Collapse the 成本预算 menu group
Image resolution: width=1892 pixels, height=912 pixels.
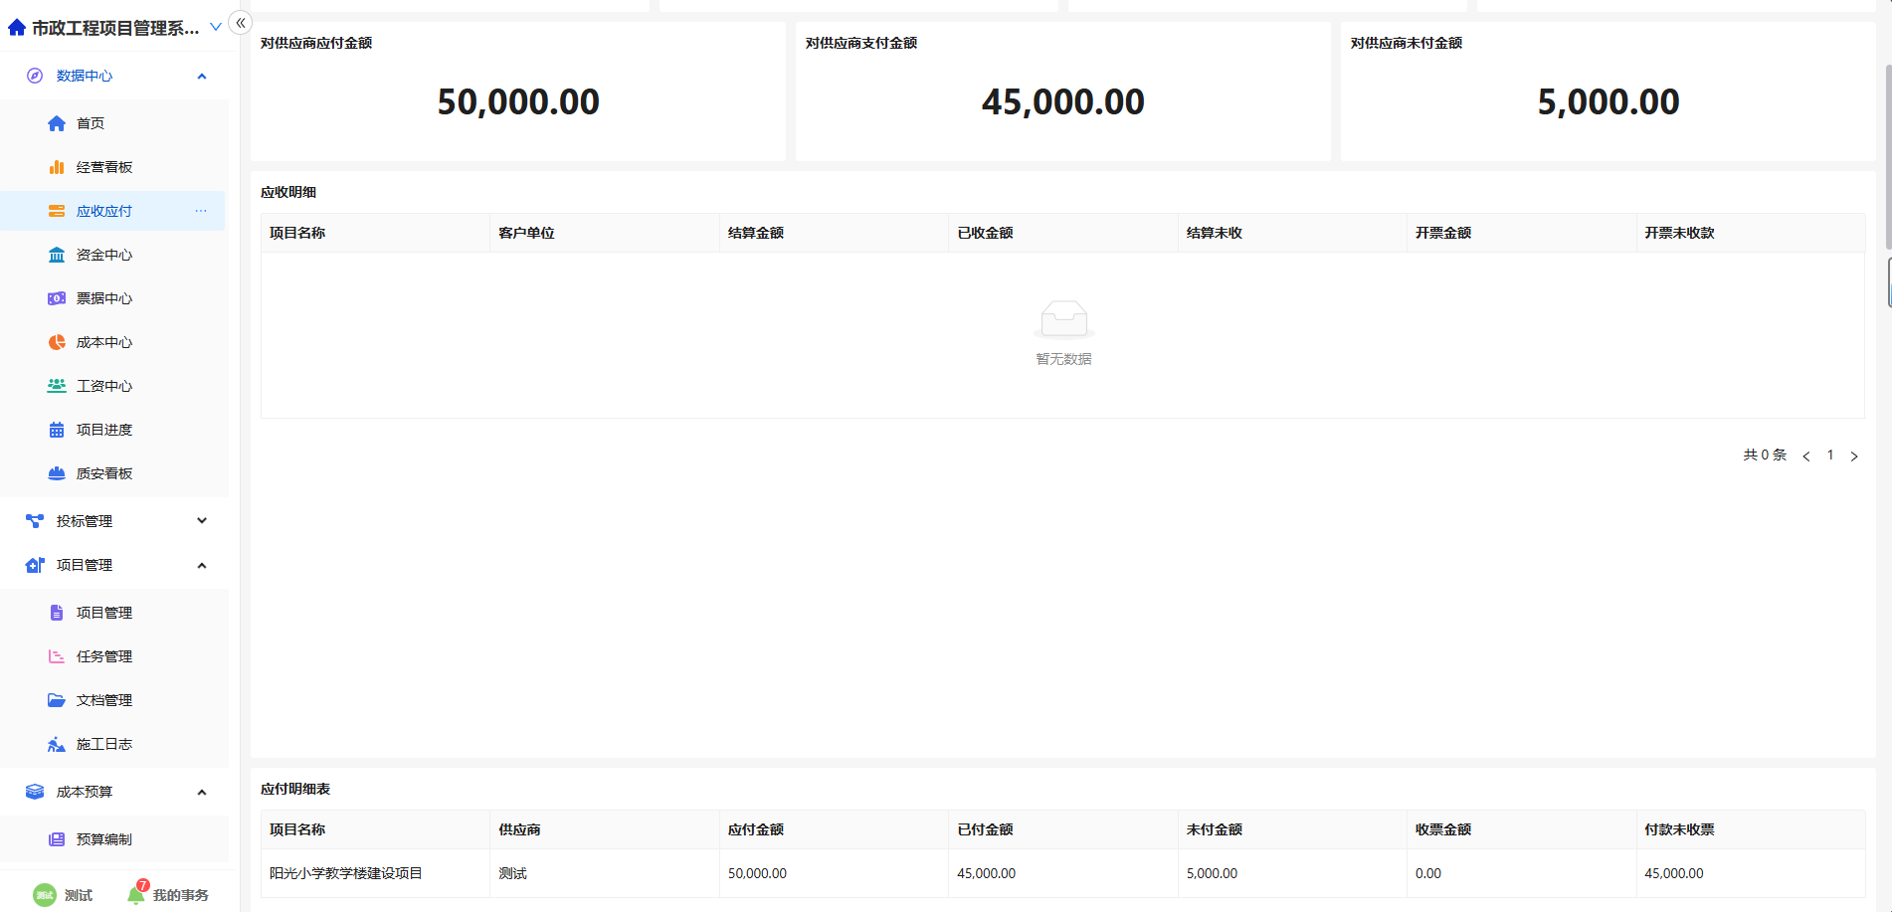pyautogui.click(x=202, y=792)
